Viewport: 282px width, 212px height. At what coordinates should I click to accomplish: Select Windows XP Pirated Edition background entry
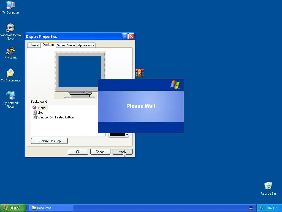56,117
